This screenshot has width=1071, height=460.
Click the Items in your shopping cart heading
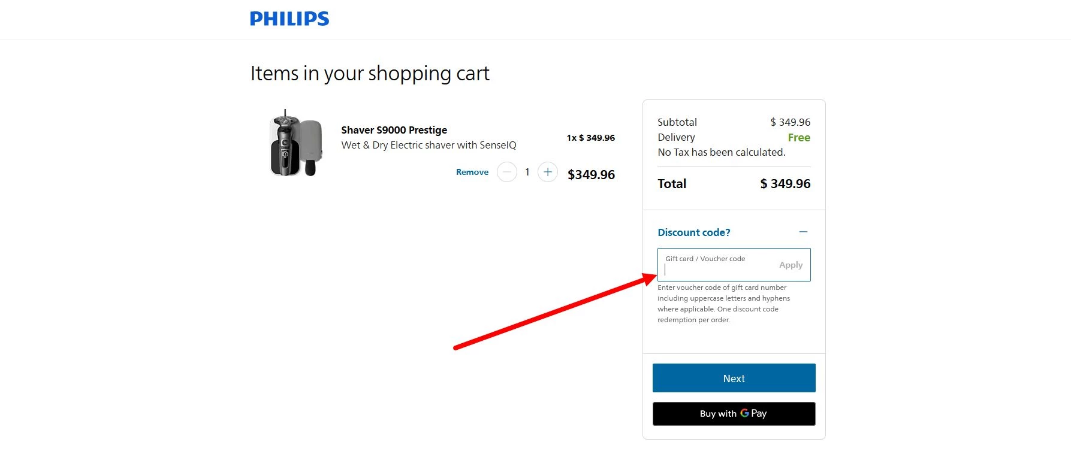coord(370,73)
